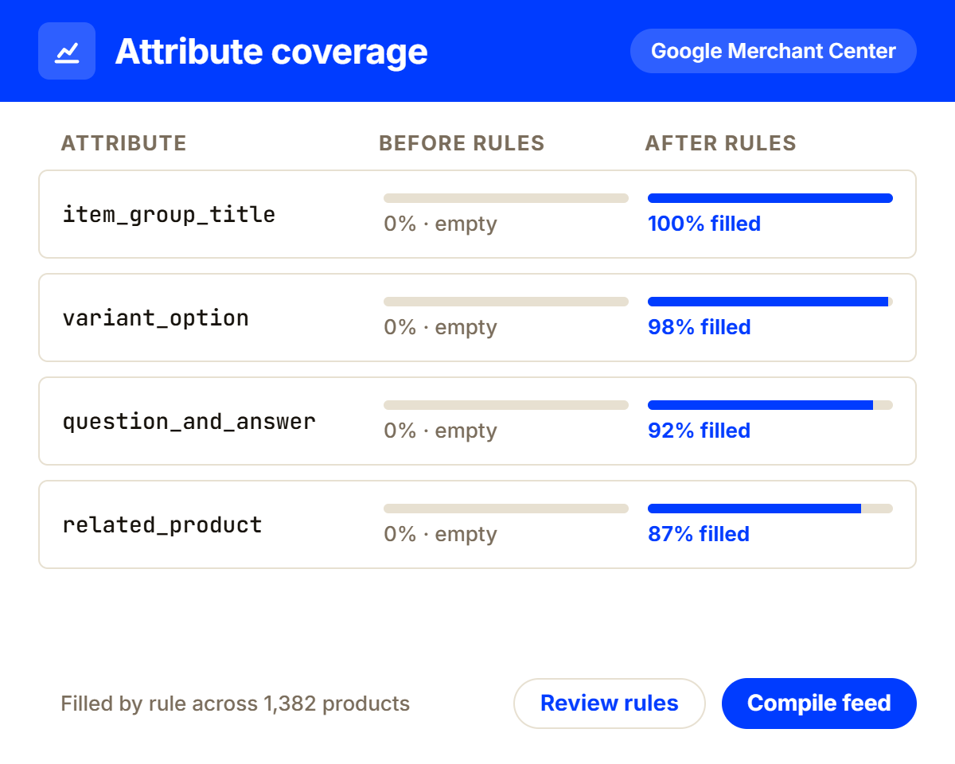Click the variant_option before-rules empty bar
Viewport: 955px width, 764px height.
[x=506, y=302]
